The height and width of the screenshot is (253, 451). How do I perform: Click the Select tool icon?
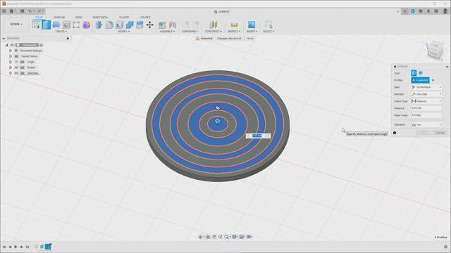click(268, 25)
